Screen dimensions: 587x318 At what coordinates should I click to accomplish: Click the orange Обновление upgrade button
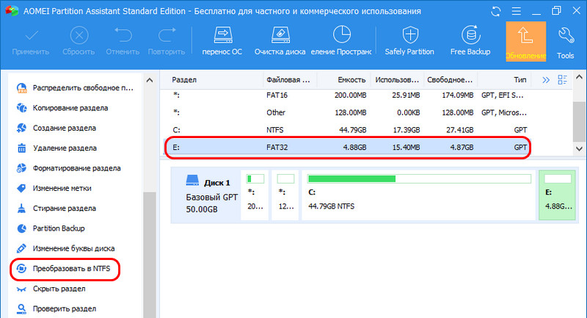point(525,42)
